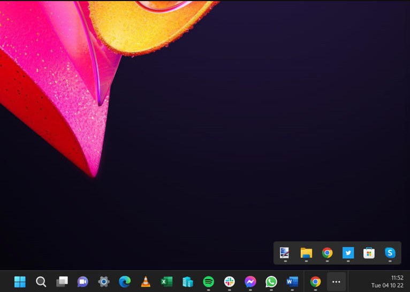Open VLC media player cone icon
Screen dimensions: 410x292
(146, 282)
